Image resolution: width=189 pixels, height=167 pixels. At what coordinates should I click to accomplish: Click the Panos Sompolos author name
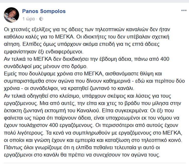click(44, 11)
